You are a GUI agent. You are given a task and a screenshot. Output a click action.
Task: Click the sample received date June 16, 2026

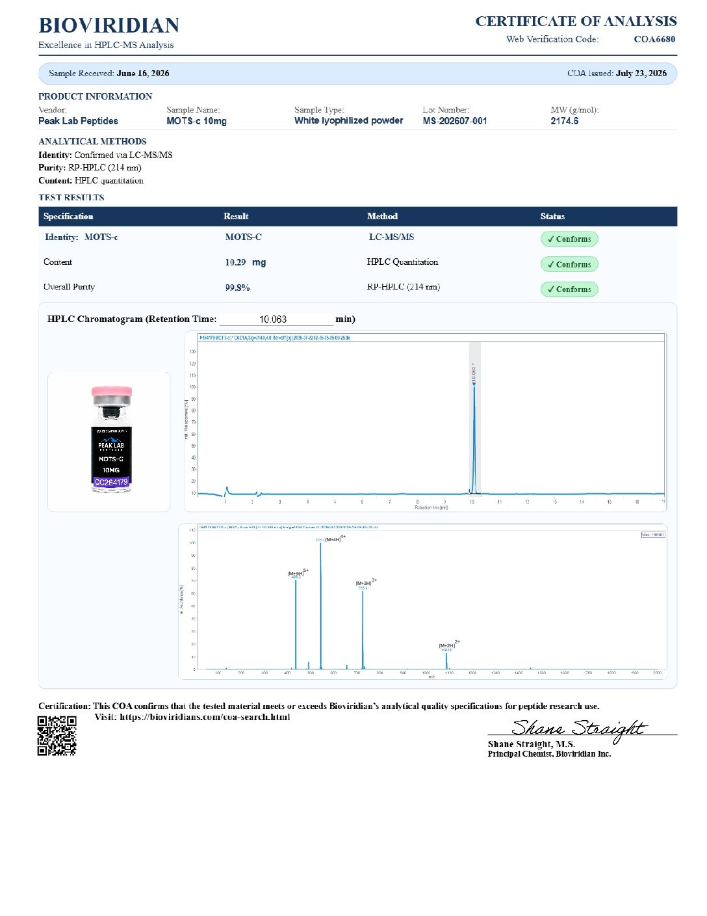[143, 74]
